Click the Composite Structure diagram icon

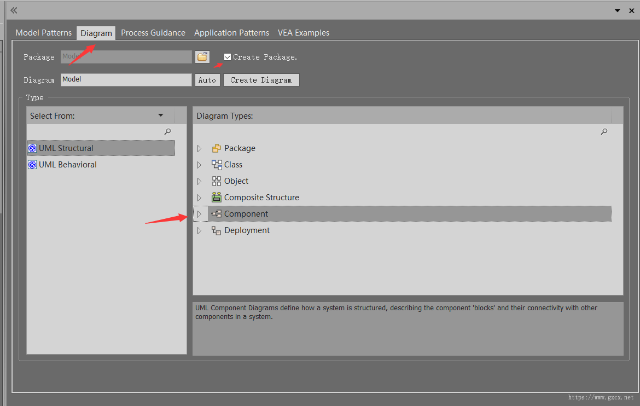click(x=217, y=198)
